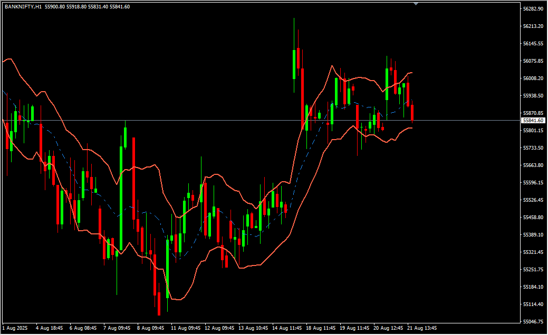Click the 4 Aug 18:45 time label

pos(50,328)
